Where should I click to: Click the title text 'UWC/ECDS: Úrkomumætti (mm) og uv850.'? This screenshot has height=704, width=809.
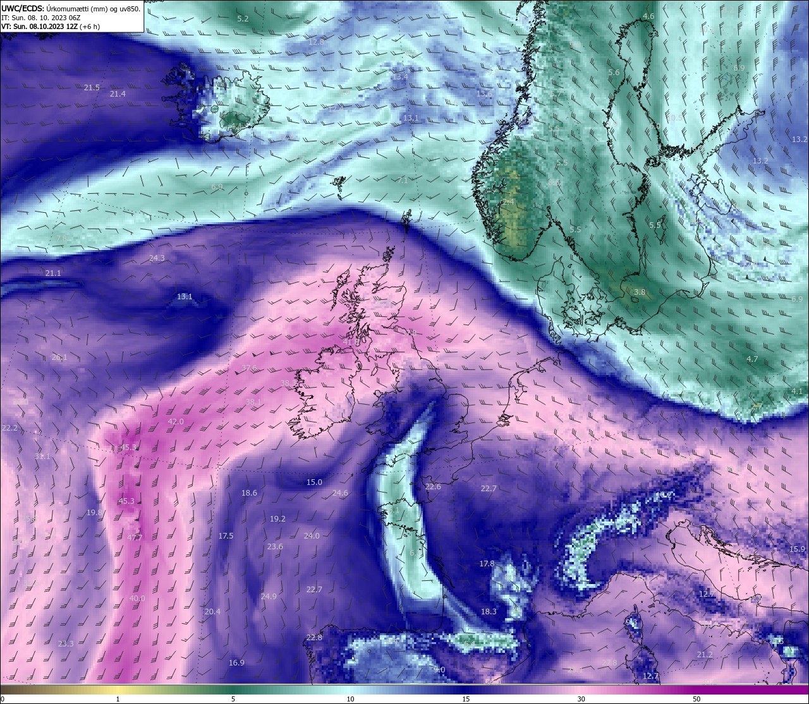click(x=71, y=8)
